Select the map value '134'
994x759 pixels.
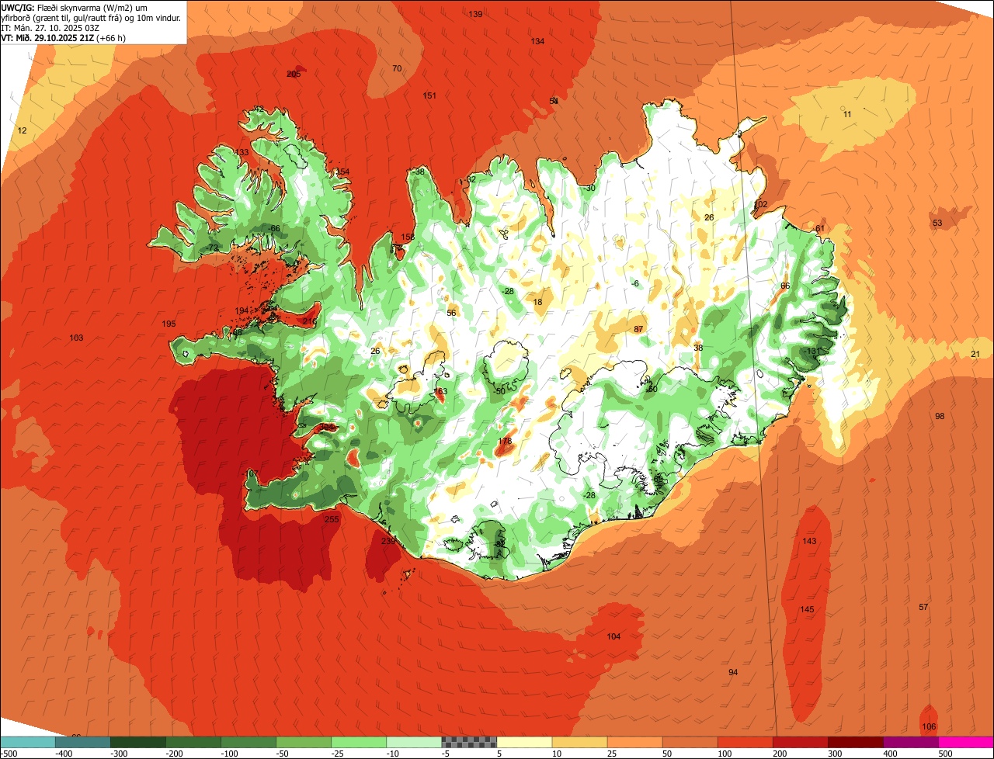pyautogui.click(x=537, y=41)
